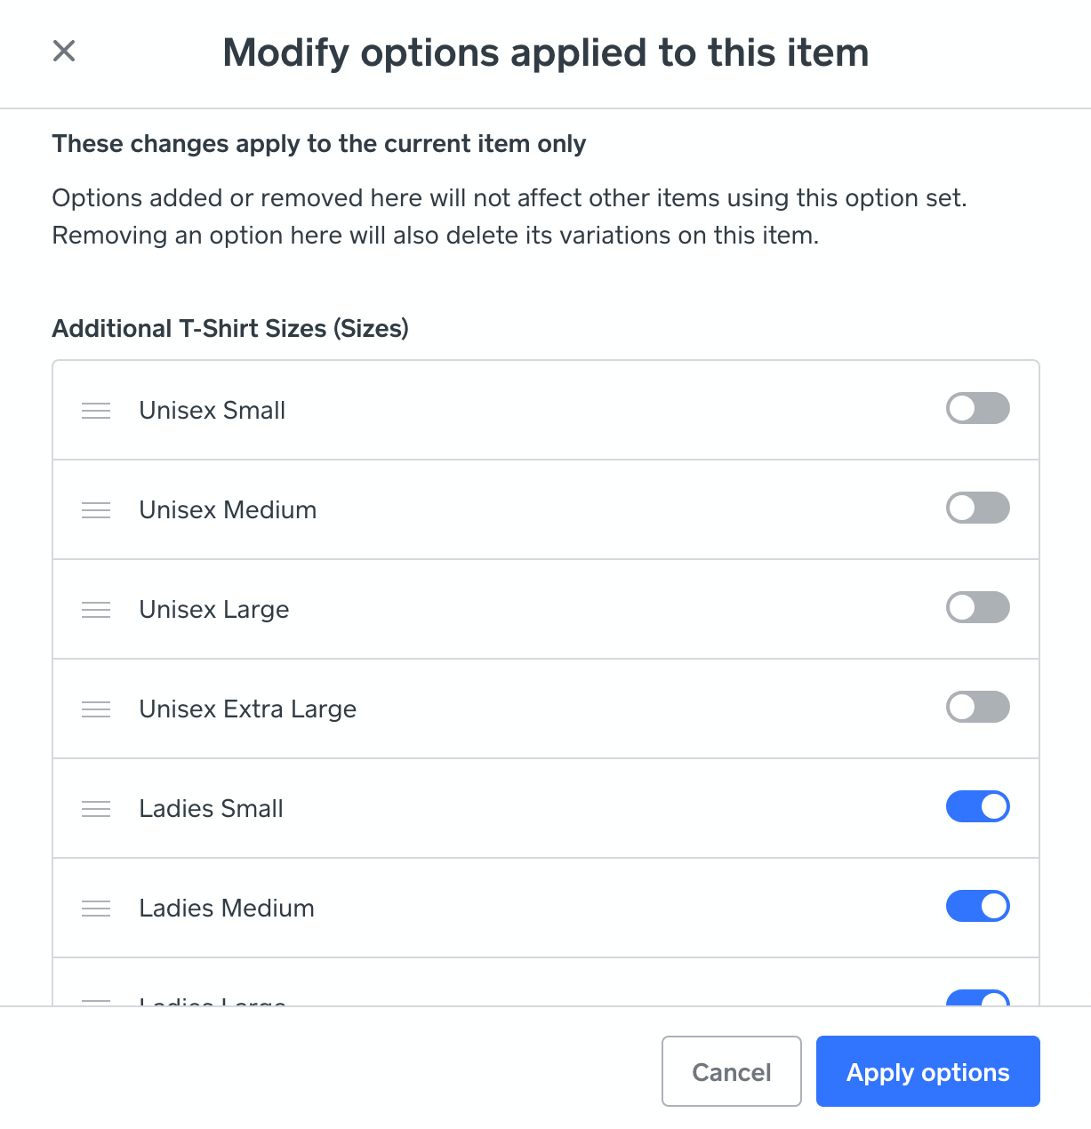Click the drag handle beside Unisex Small
Image resolution: width=1091 pixels, height=1129 pixels.
(x=96, y=411)
